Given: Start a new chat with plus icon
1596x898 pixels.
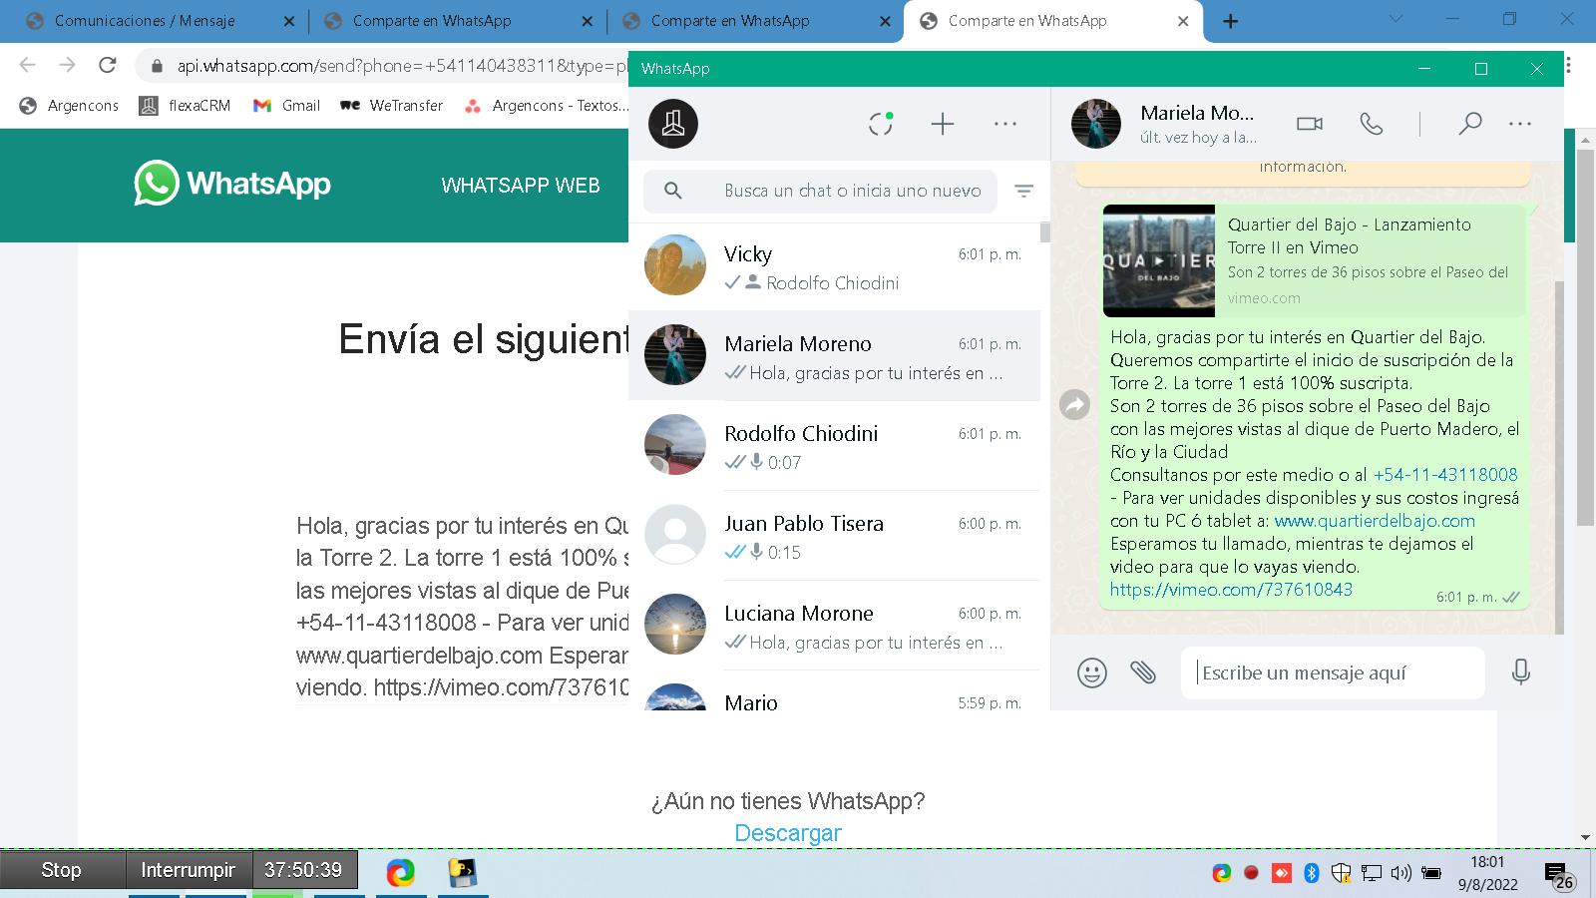Looking at the screenshot, I should pyautogui.click(x=943, y=124).
